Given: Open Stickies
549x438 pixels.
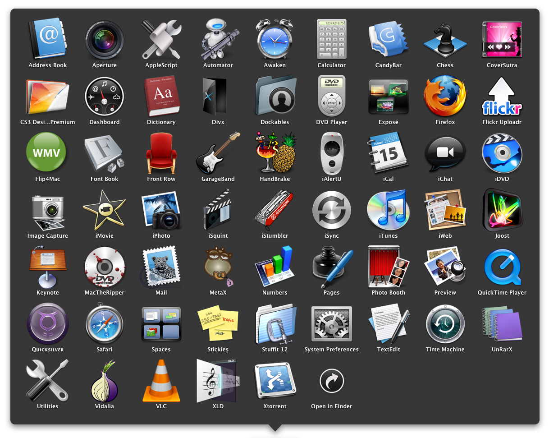Looking at the screenshot, I should [x=218, y=323].
